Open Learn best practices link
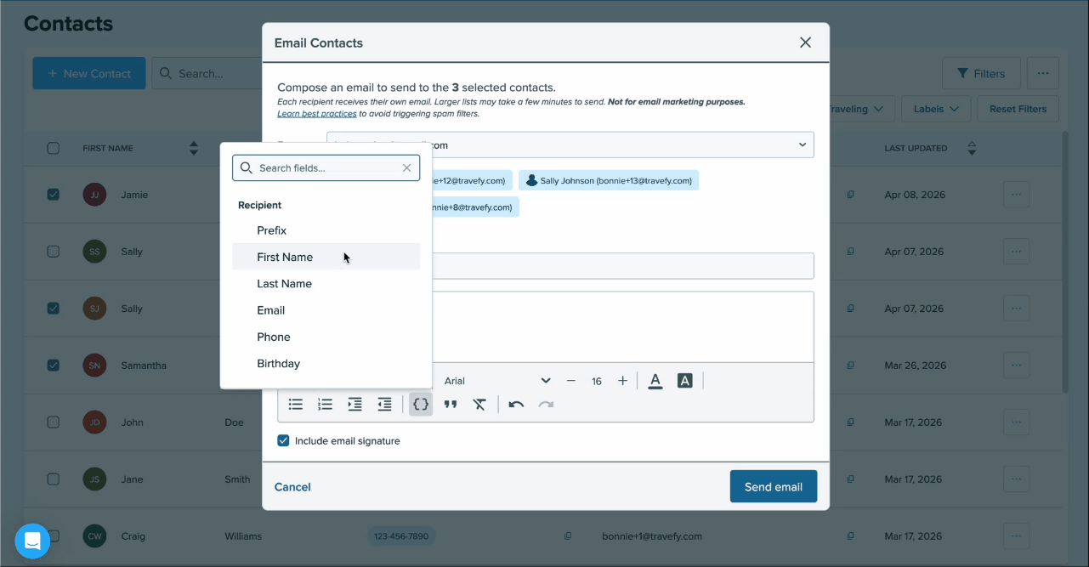Viewport: 1089px width, 567px height. (316, 114)
